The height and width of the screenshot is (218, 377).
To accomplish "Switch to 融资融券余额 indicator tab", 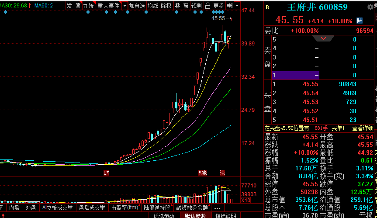I will (x=192, y=208).
